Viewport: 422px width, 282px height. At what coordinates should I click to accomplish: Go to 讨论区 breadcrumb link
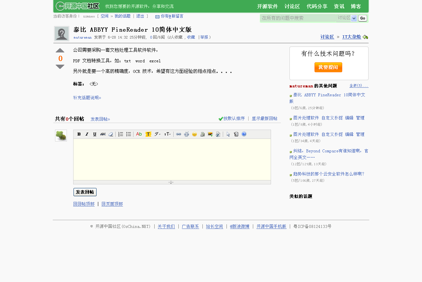coord(327,37)
